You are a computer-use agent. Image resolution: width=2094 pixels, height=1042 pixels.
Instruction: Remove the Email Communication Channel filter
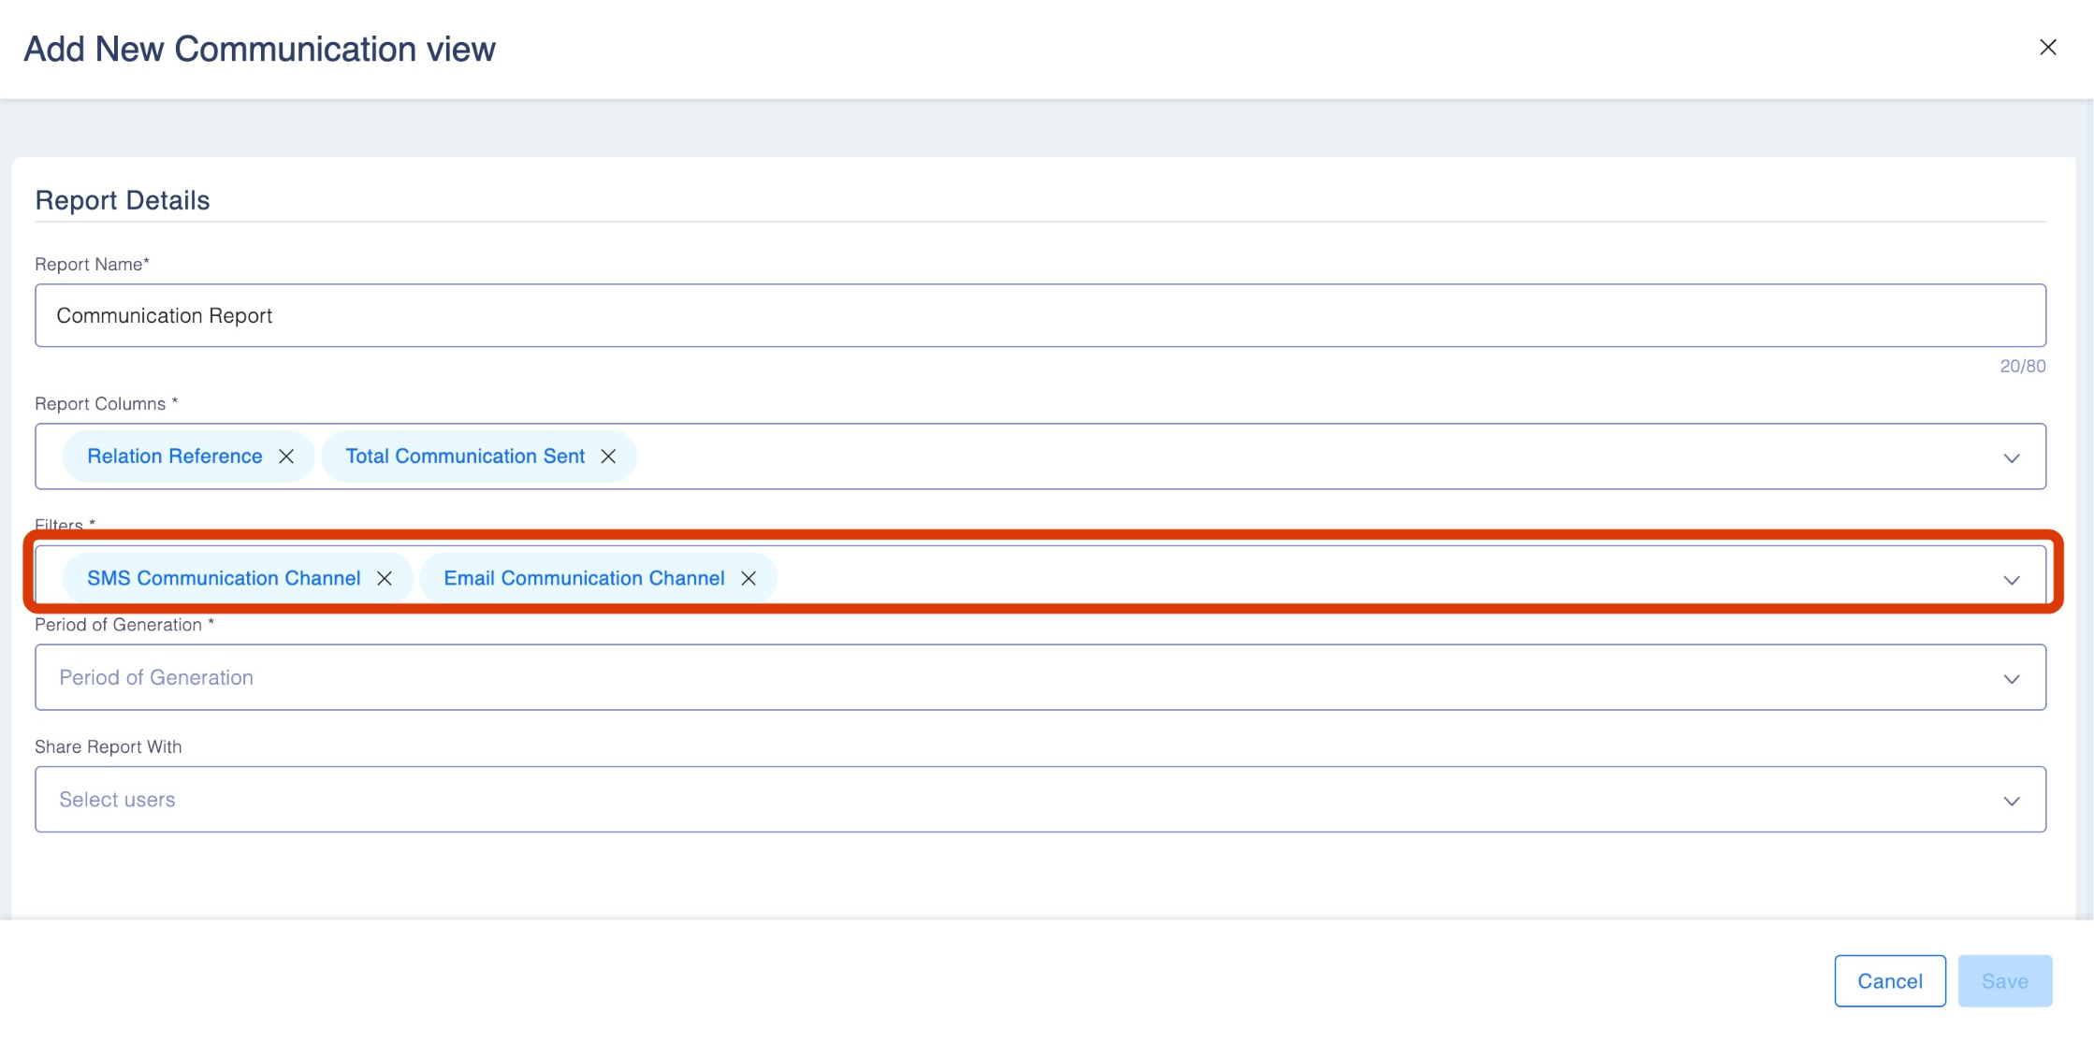pos(749,579)
